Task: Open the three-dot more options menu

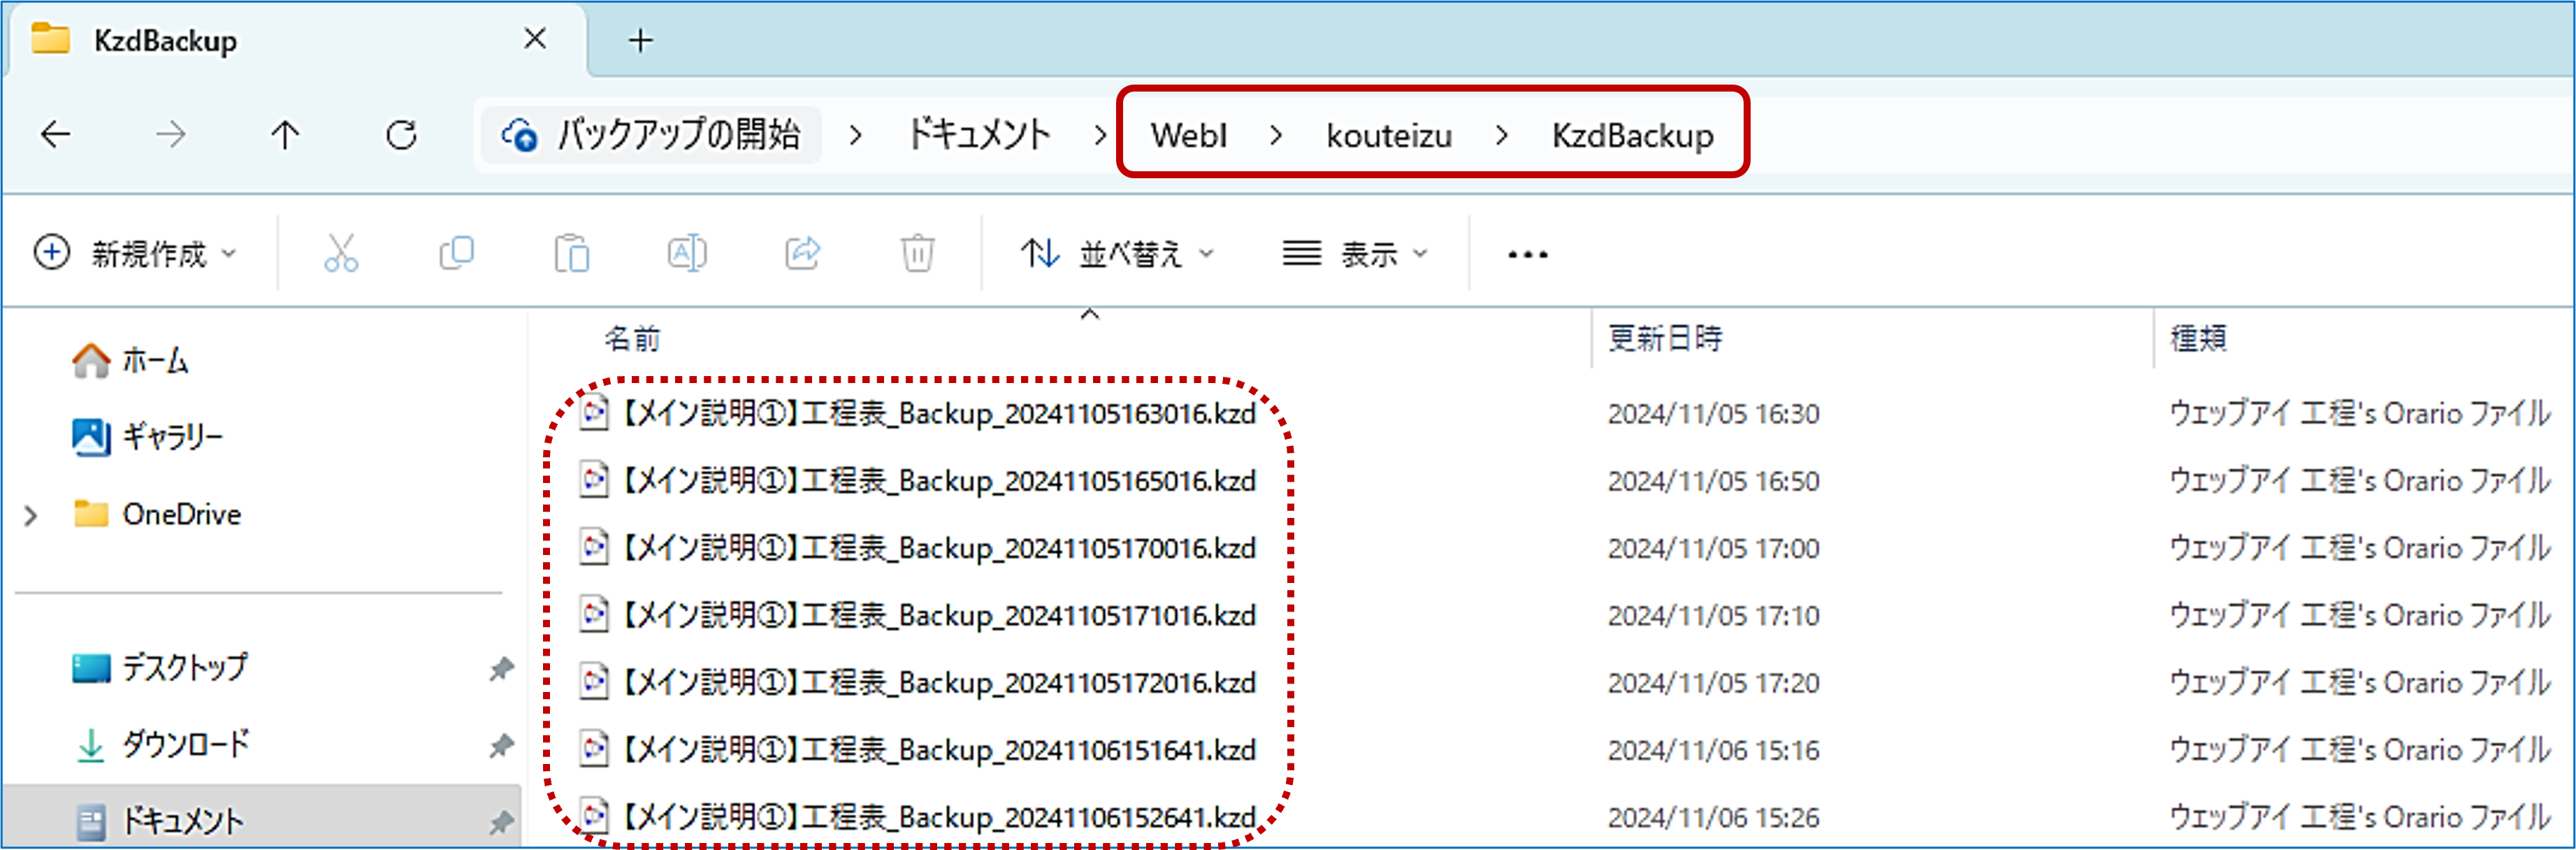Action: pyautogui.click(x=1527, y=254)
